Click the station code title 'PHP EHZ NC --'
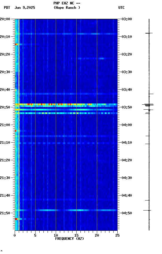This screenshot has height=254, width=162. click(67, 3)
